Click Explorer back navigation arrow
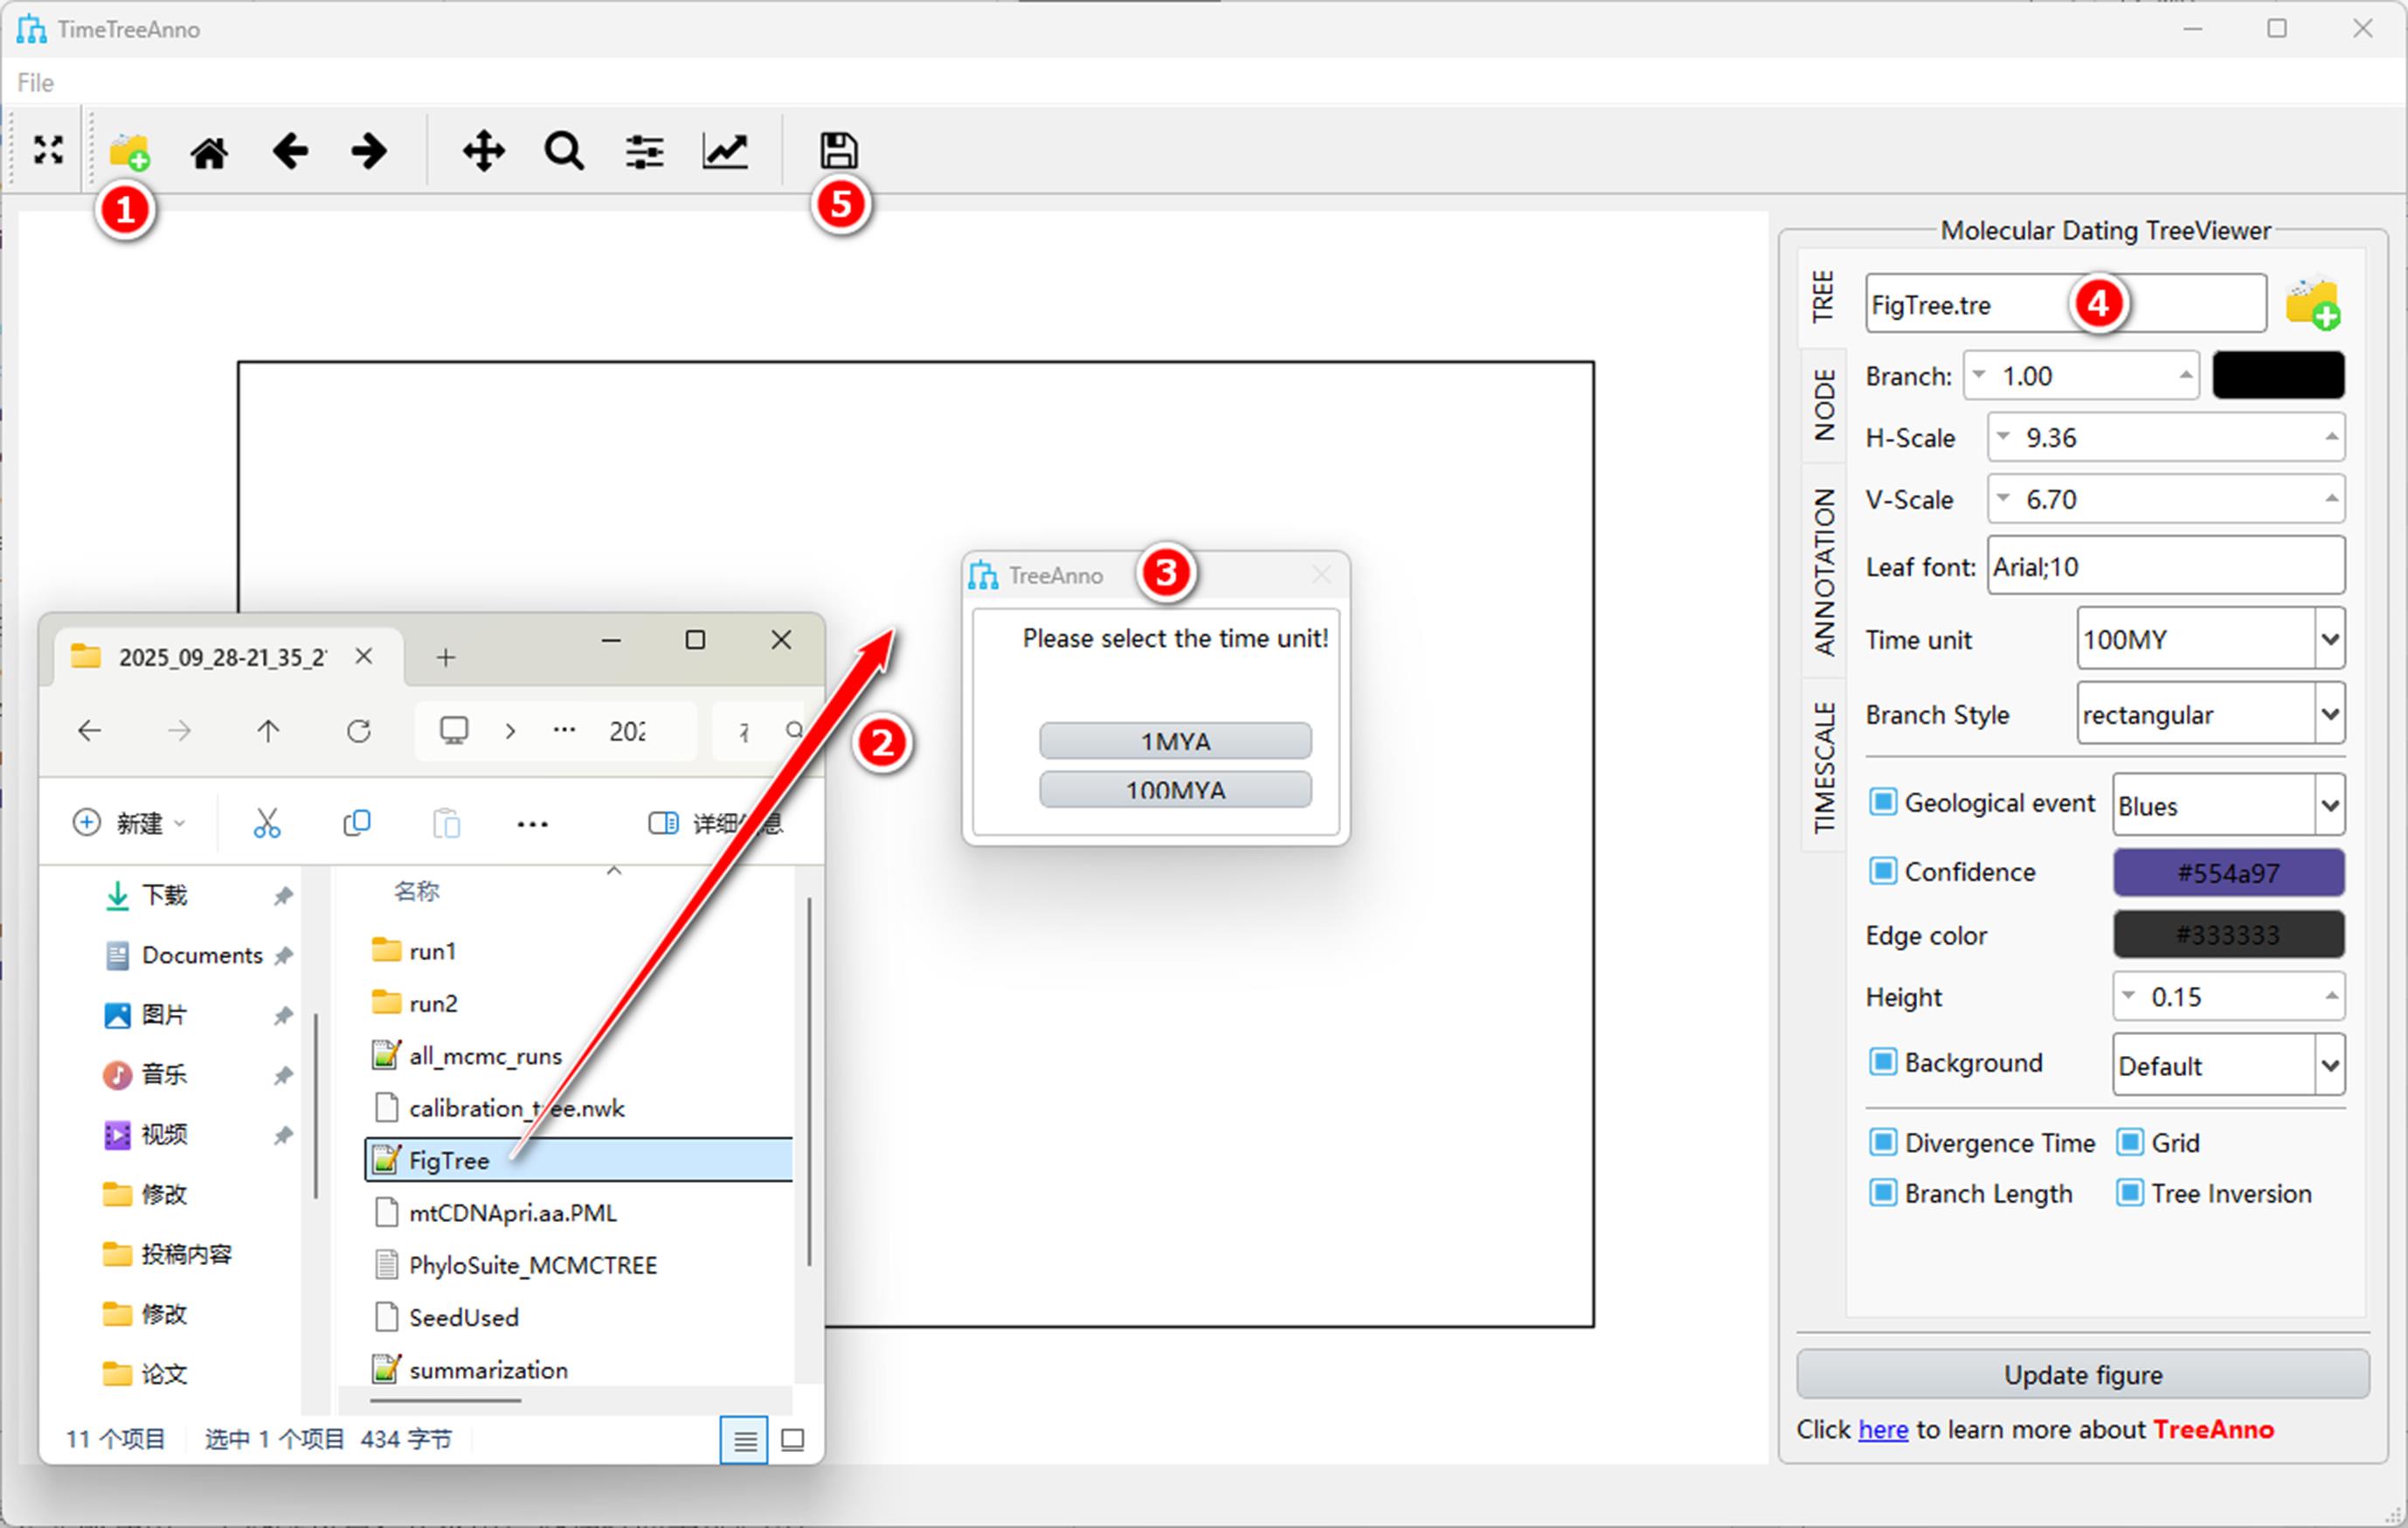2408x1528 pixels. point(90,731)
